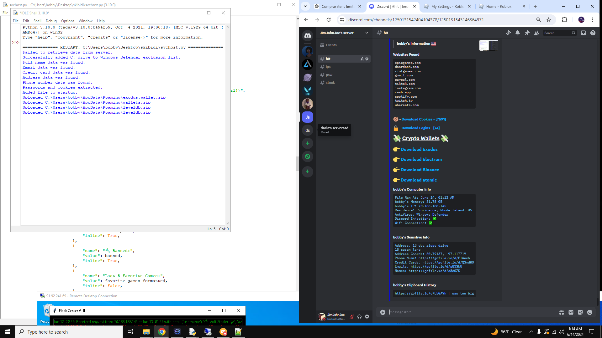Viewport: 602px width, 338px height.
Task: Click Explore Discoverable Servers compass icon
Action: 308,156
